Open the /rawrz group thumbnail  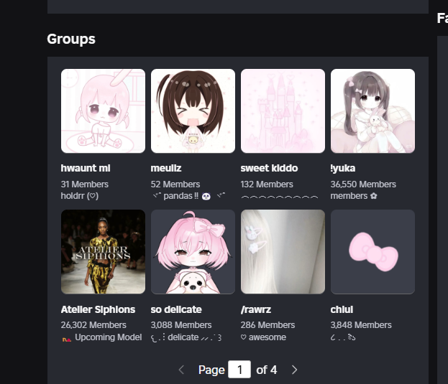pos(283,252)
